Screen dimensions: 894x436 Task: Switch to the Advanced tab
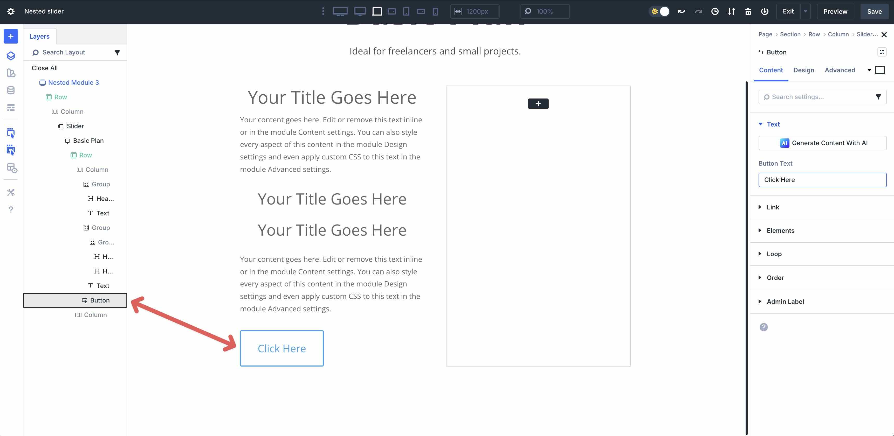840,70
